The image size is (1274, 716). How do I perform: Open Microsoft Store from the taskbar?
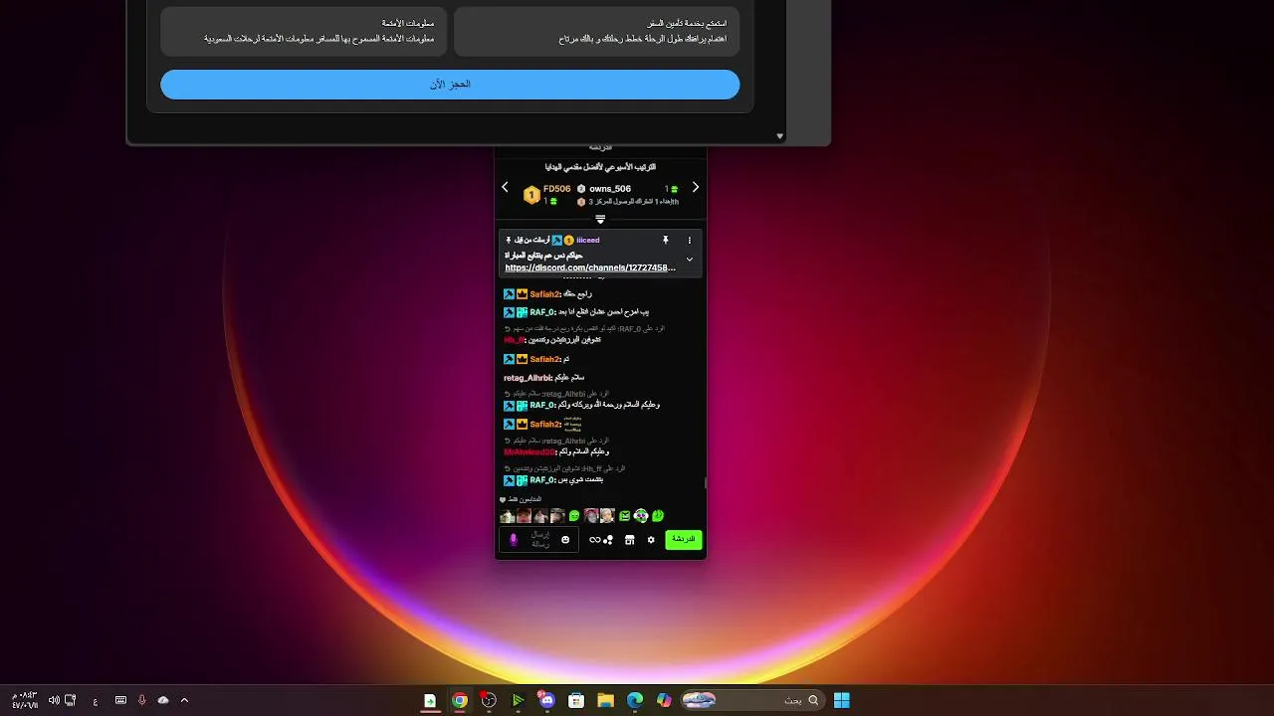click(x=576, y=700)
